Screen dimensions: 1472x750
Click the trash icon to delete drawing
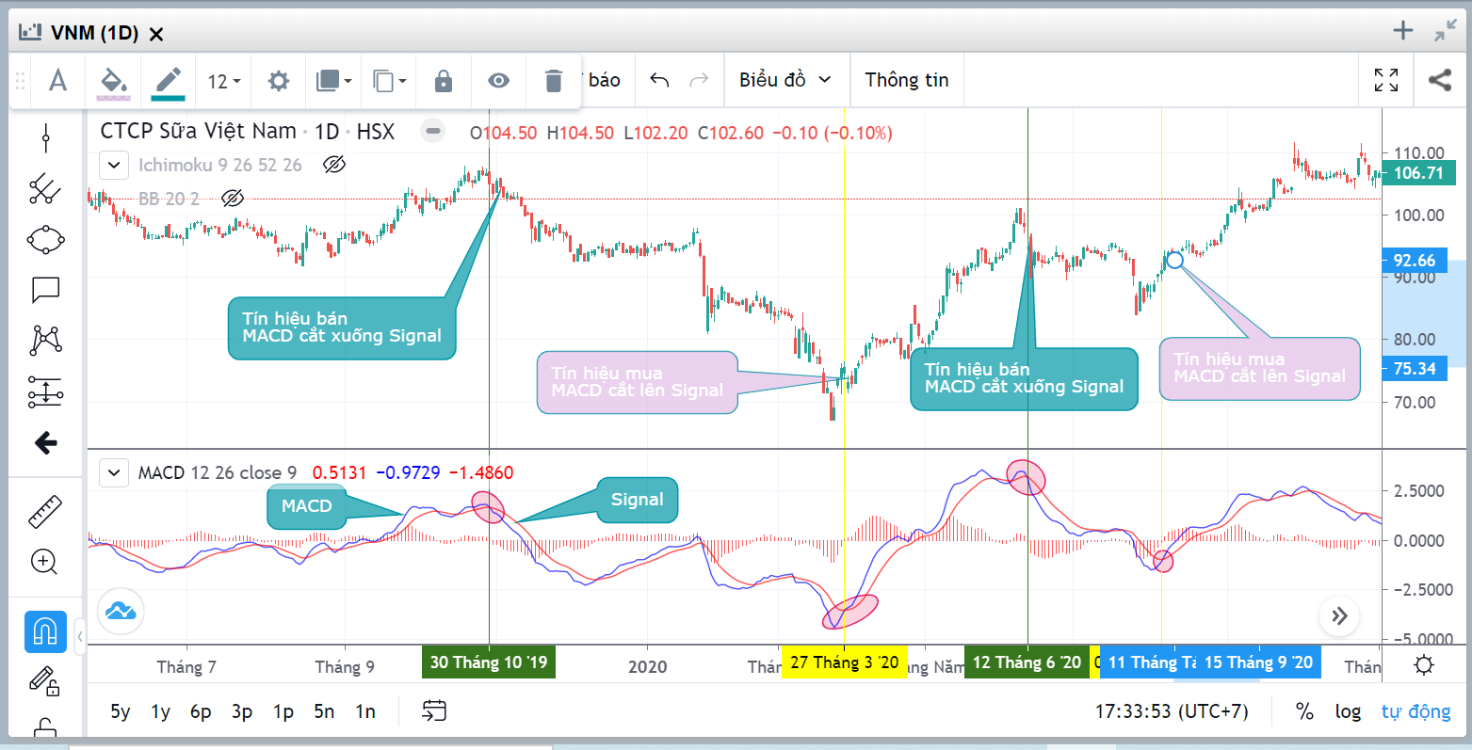point(554,81)
